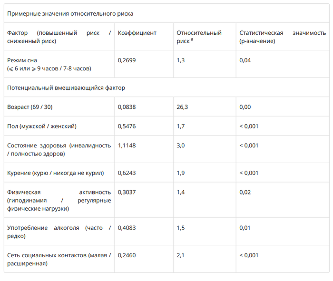Click the 'Сеть социальных контактов' cell
333x281 pixels.
[59, 259]
